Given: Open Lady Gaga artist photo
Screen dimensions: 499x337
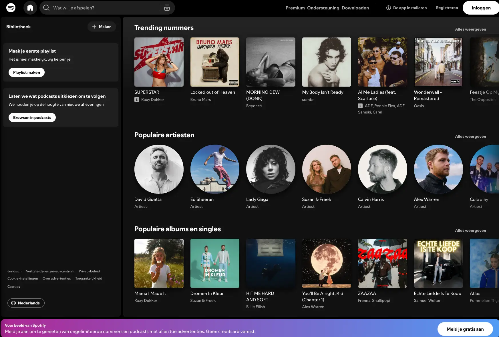Looking at the screenshot, I should point(271,169).
